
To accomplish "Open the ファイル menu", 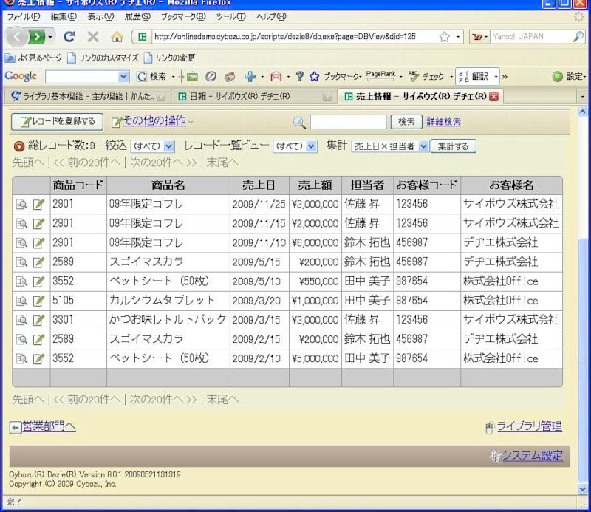I will coord(24,16).
